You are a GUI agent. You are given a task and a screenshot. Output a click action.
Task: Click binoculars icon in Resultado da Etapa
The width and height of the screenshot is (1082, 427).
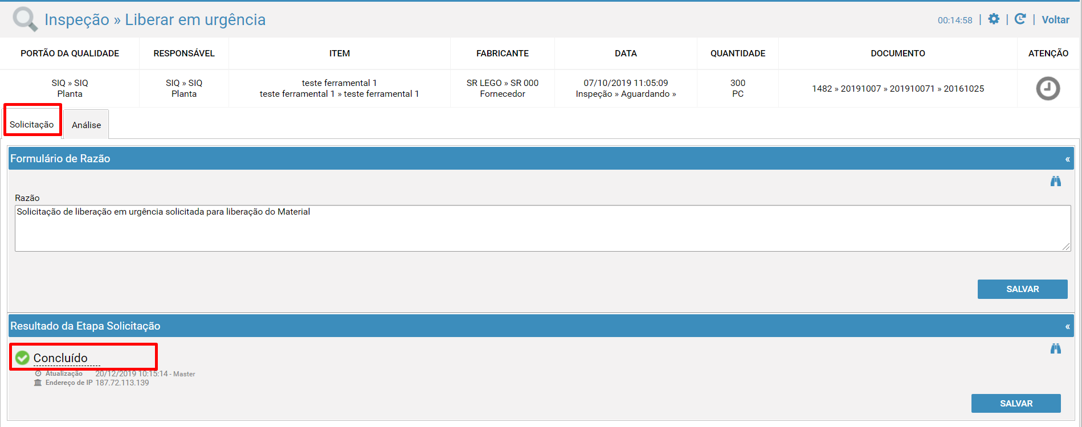pyautogui.click(x=1056, y=348)
